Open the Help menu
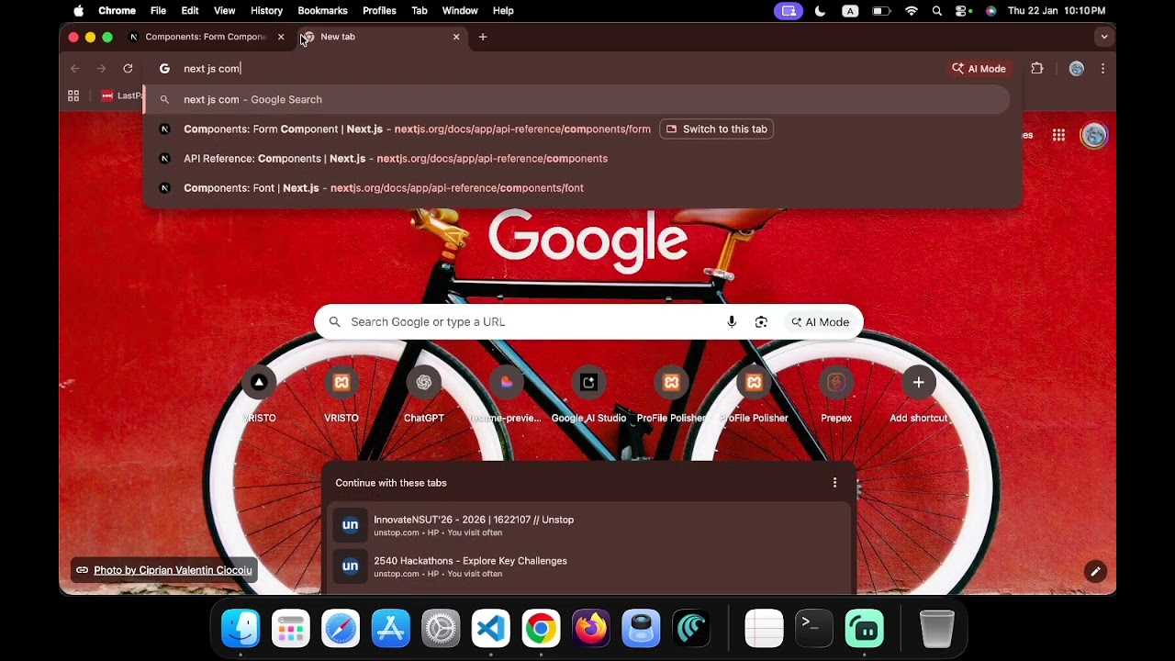Screen dimensions: 1175x661 pos(503,11)
